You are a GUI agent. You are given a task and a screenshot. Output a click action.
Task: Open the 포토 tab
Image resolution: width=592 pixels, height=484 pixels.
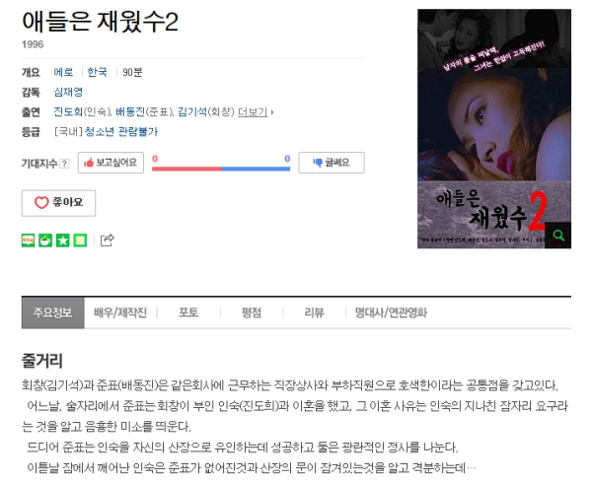(x=188, y=312)
